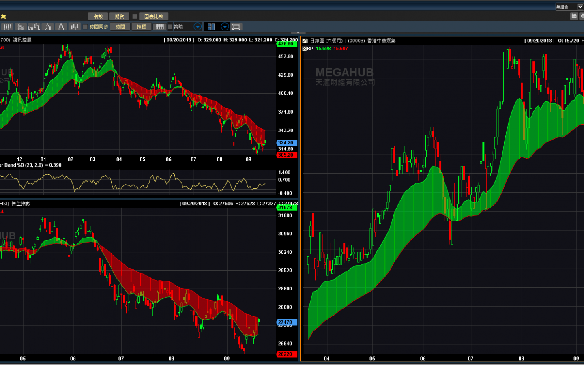Select the triangle node line chart icon

click(x=61, y=27)
